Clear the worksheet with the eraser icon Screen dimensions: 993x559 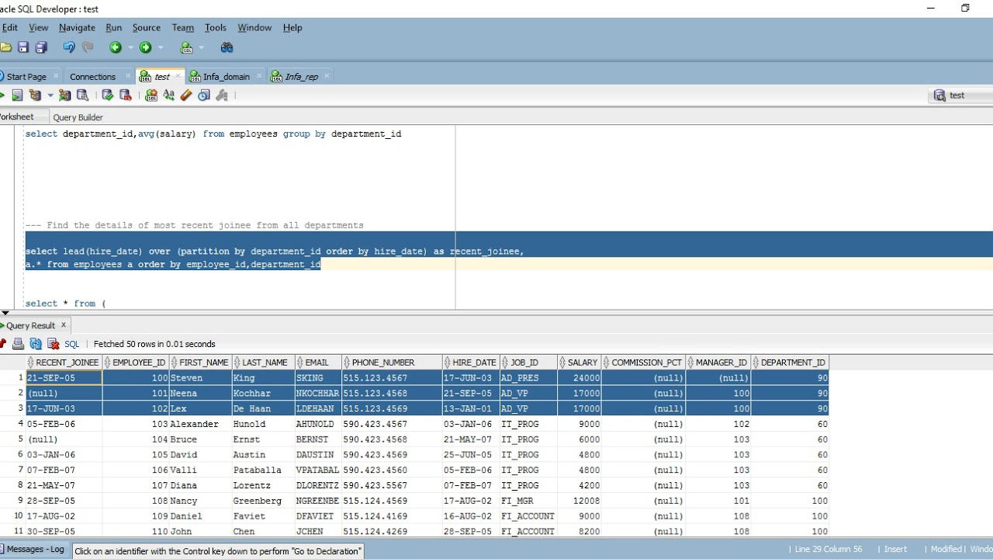click(186, 95)
